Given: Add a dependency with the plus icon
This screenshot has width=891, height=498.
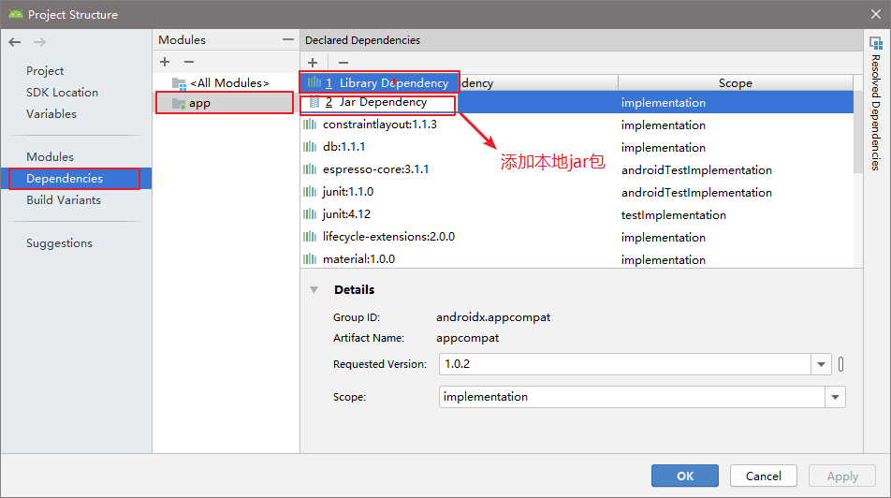Looking at the screenshot, I should (313, 63).
